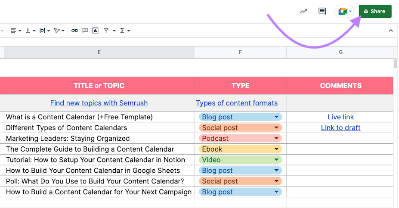399x208 pixels.
Task: Open version activity trend icon
Action: [x=304, y=12]
